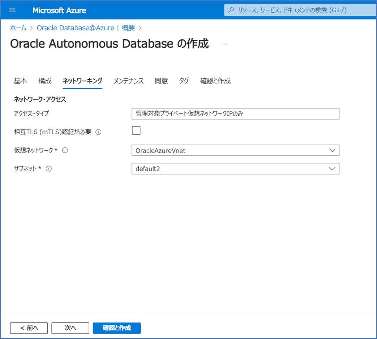Click the 仮想ネットワーク label text

[33, 150]
